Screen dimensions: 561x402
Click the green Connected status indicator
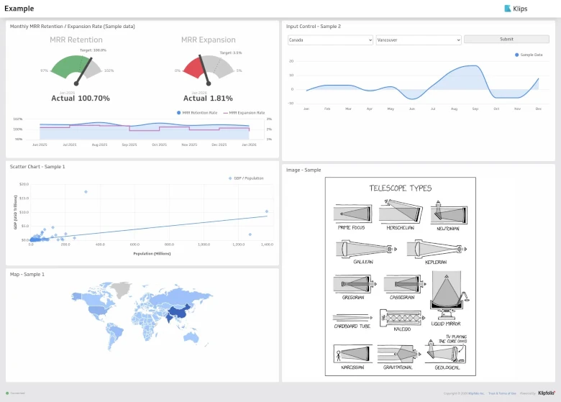[7, 393]
